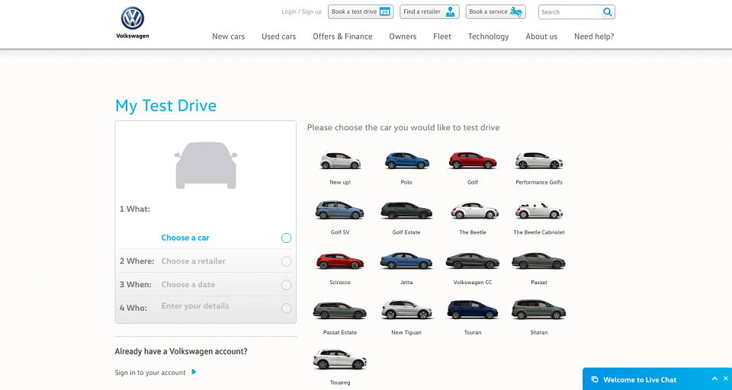732x390 pixels.
Task: Click the Find a retailer button
Action: [429, 11]
